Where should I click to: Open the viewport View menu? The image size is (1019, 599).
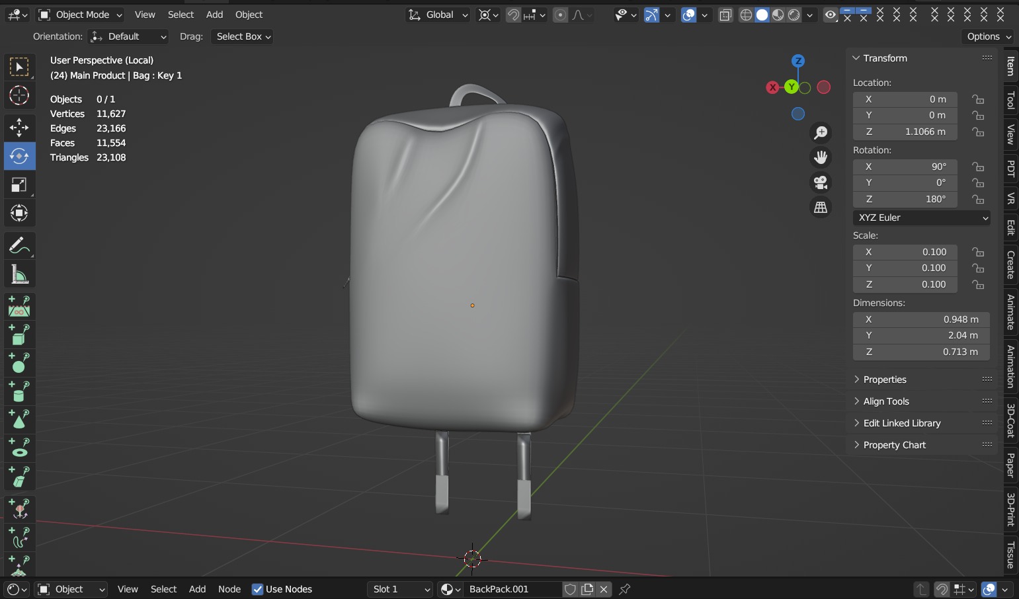pos(145,15)
